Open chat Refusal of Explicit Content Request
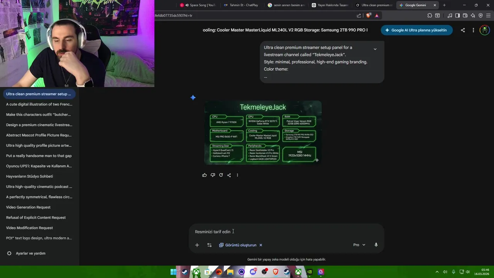 point(39,217)
